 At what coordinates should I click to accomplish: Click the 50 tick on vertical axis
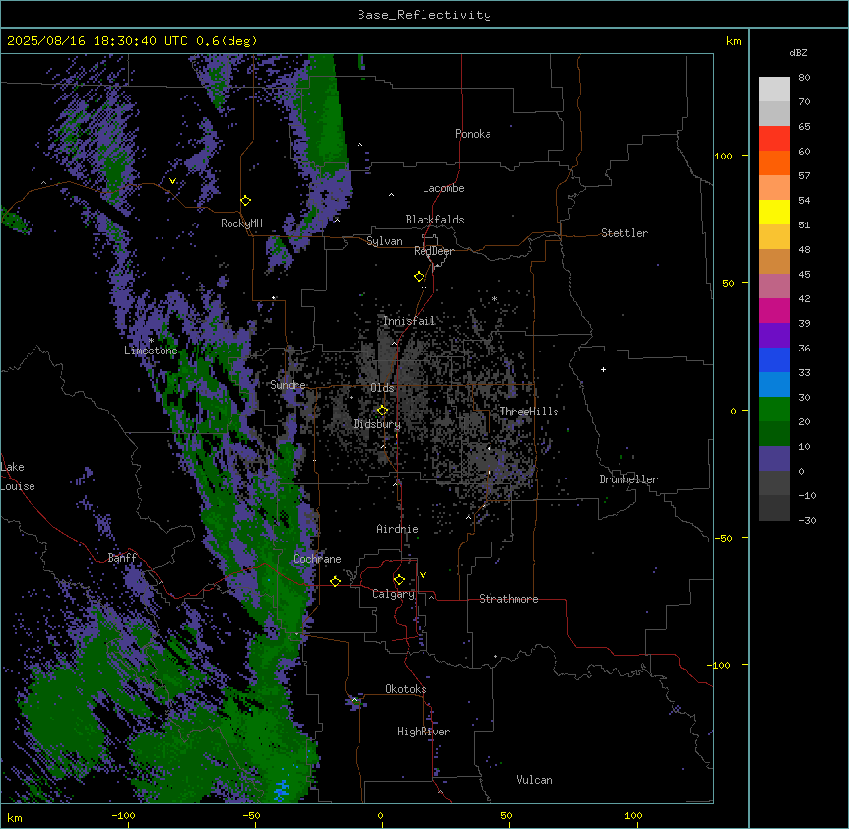click(x=728, y=283)
